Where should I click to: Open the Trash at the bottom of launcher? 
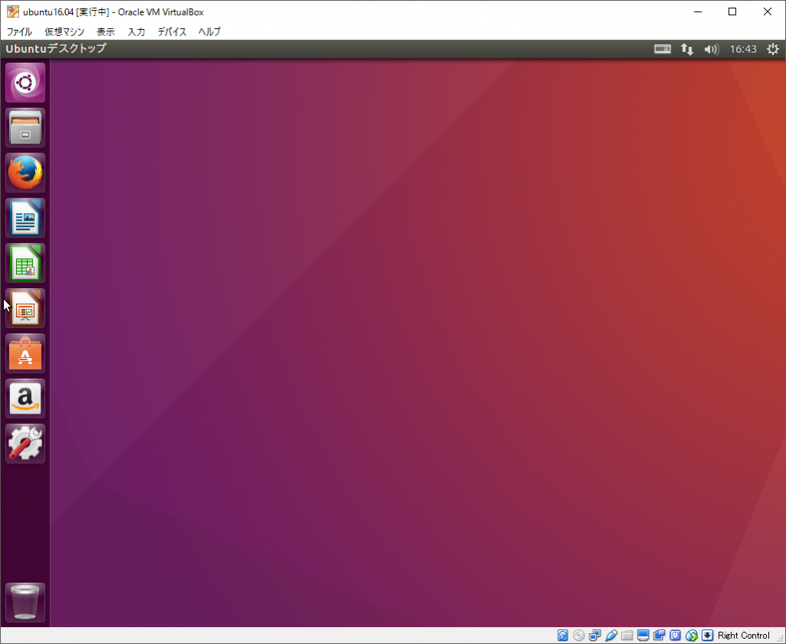[25, 603]
